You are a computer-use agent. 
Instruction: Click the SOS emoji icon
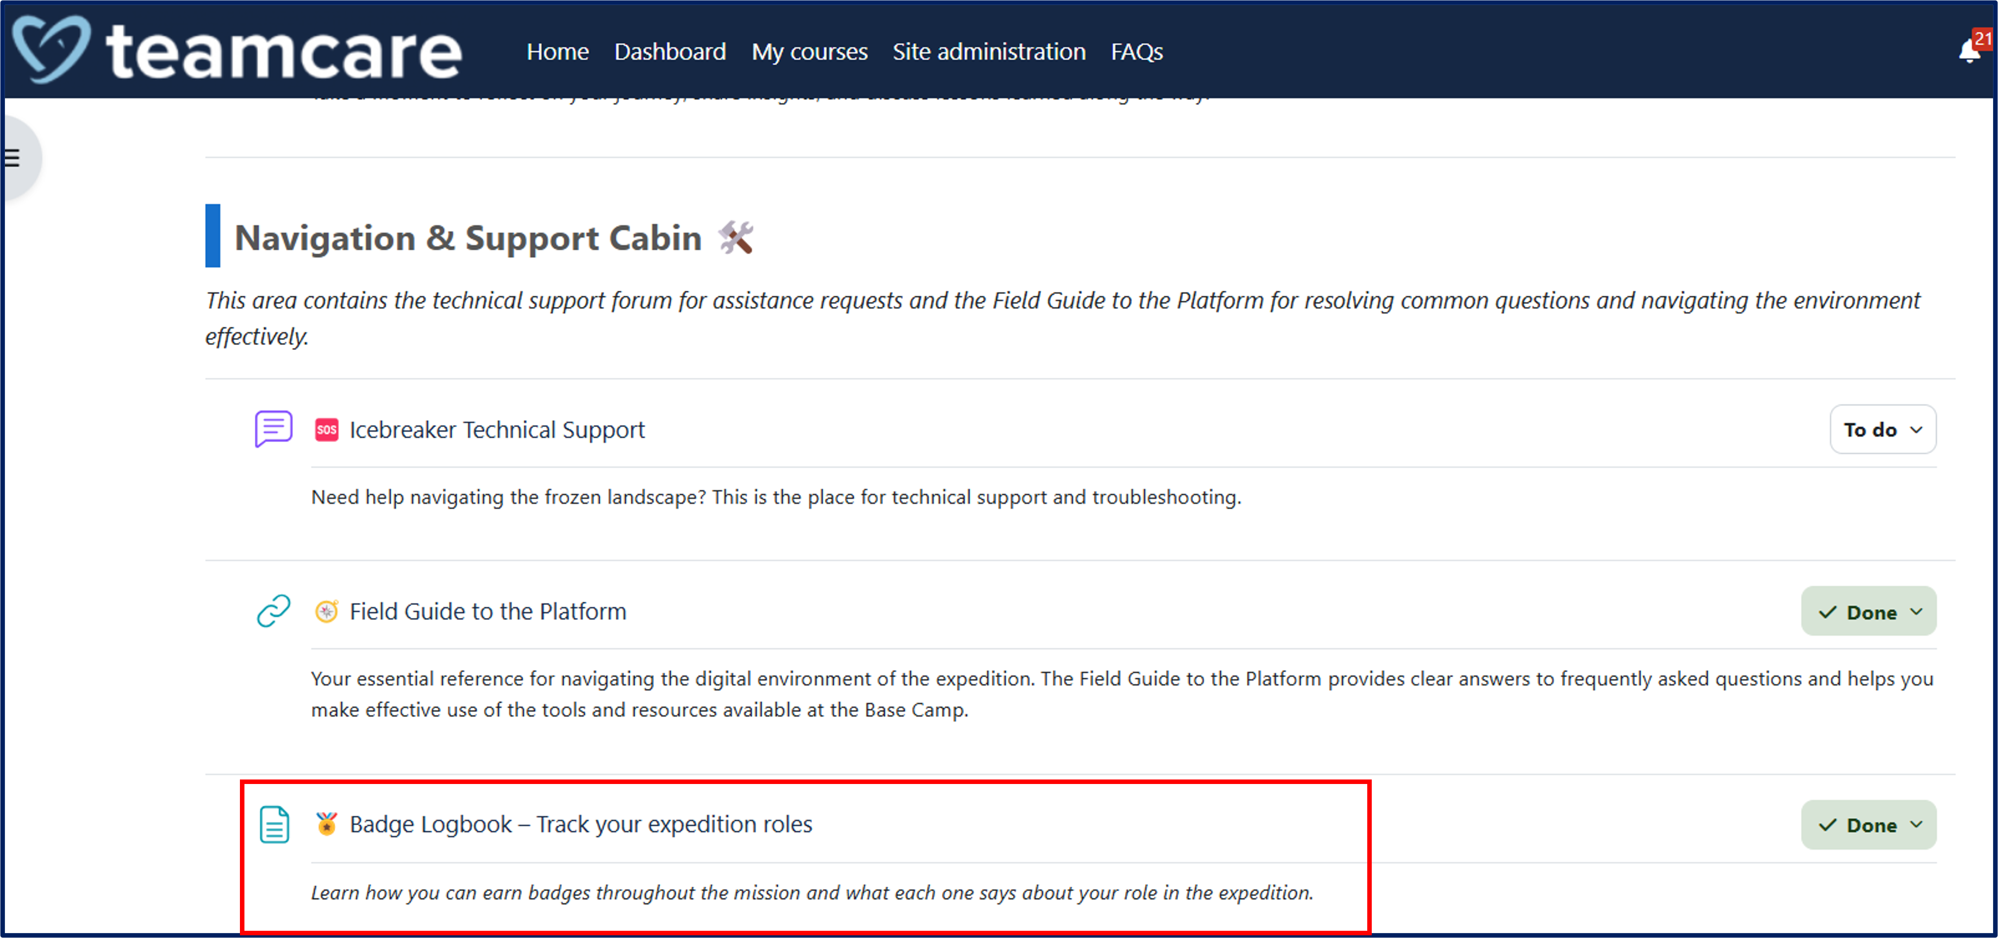(x=327, y=429)
